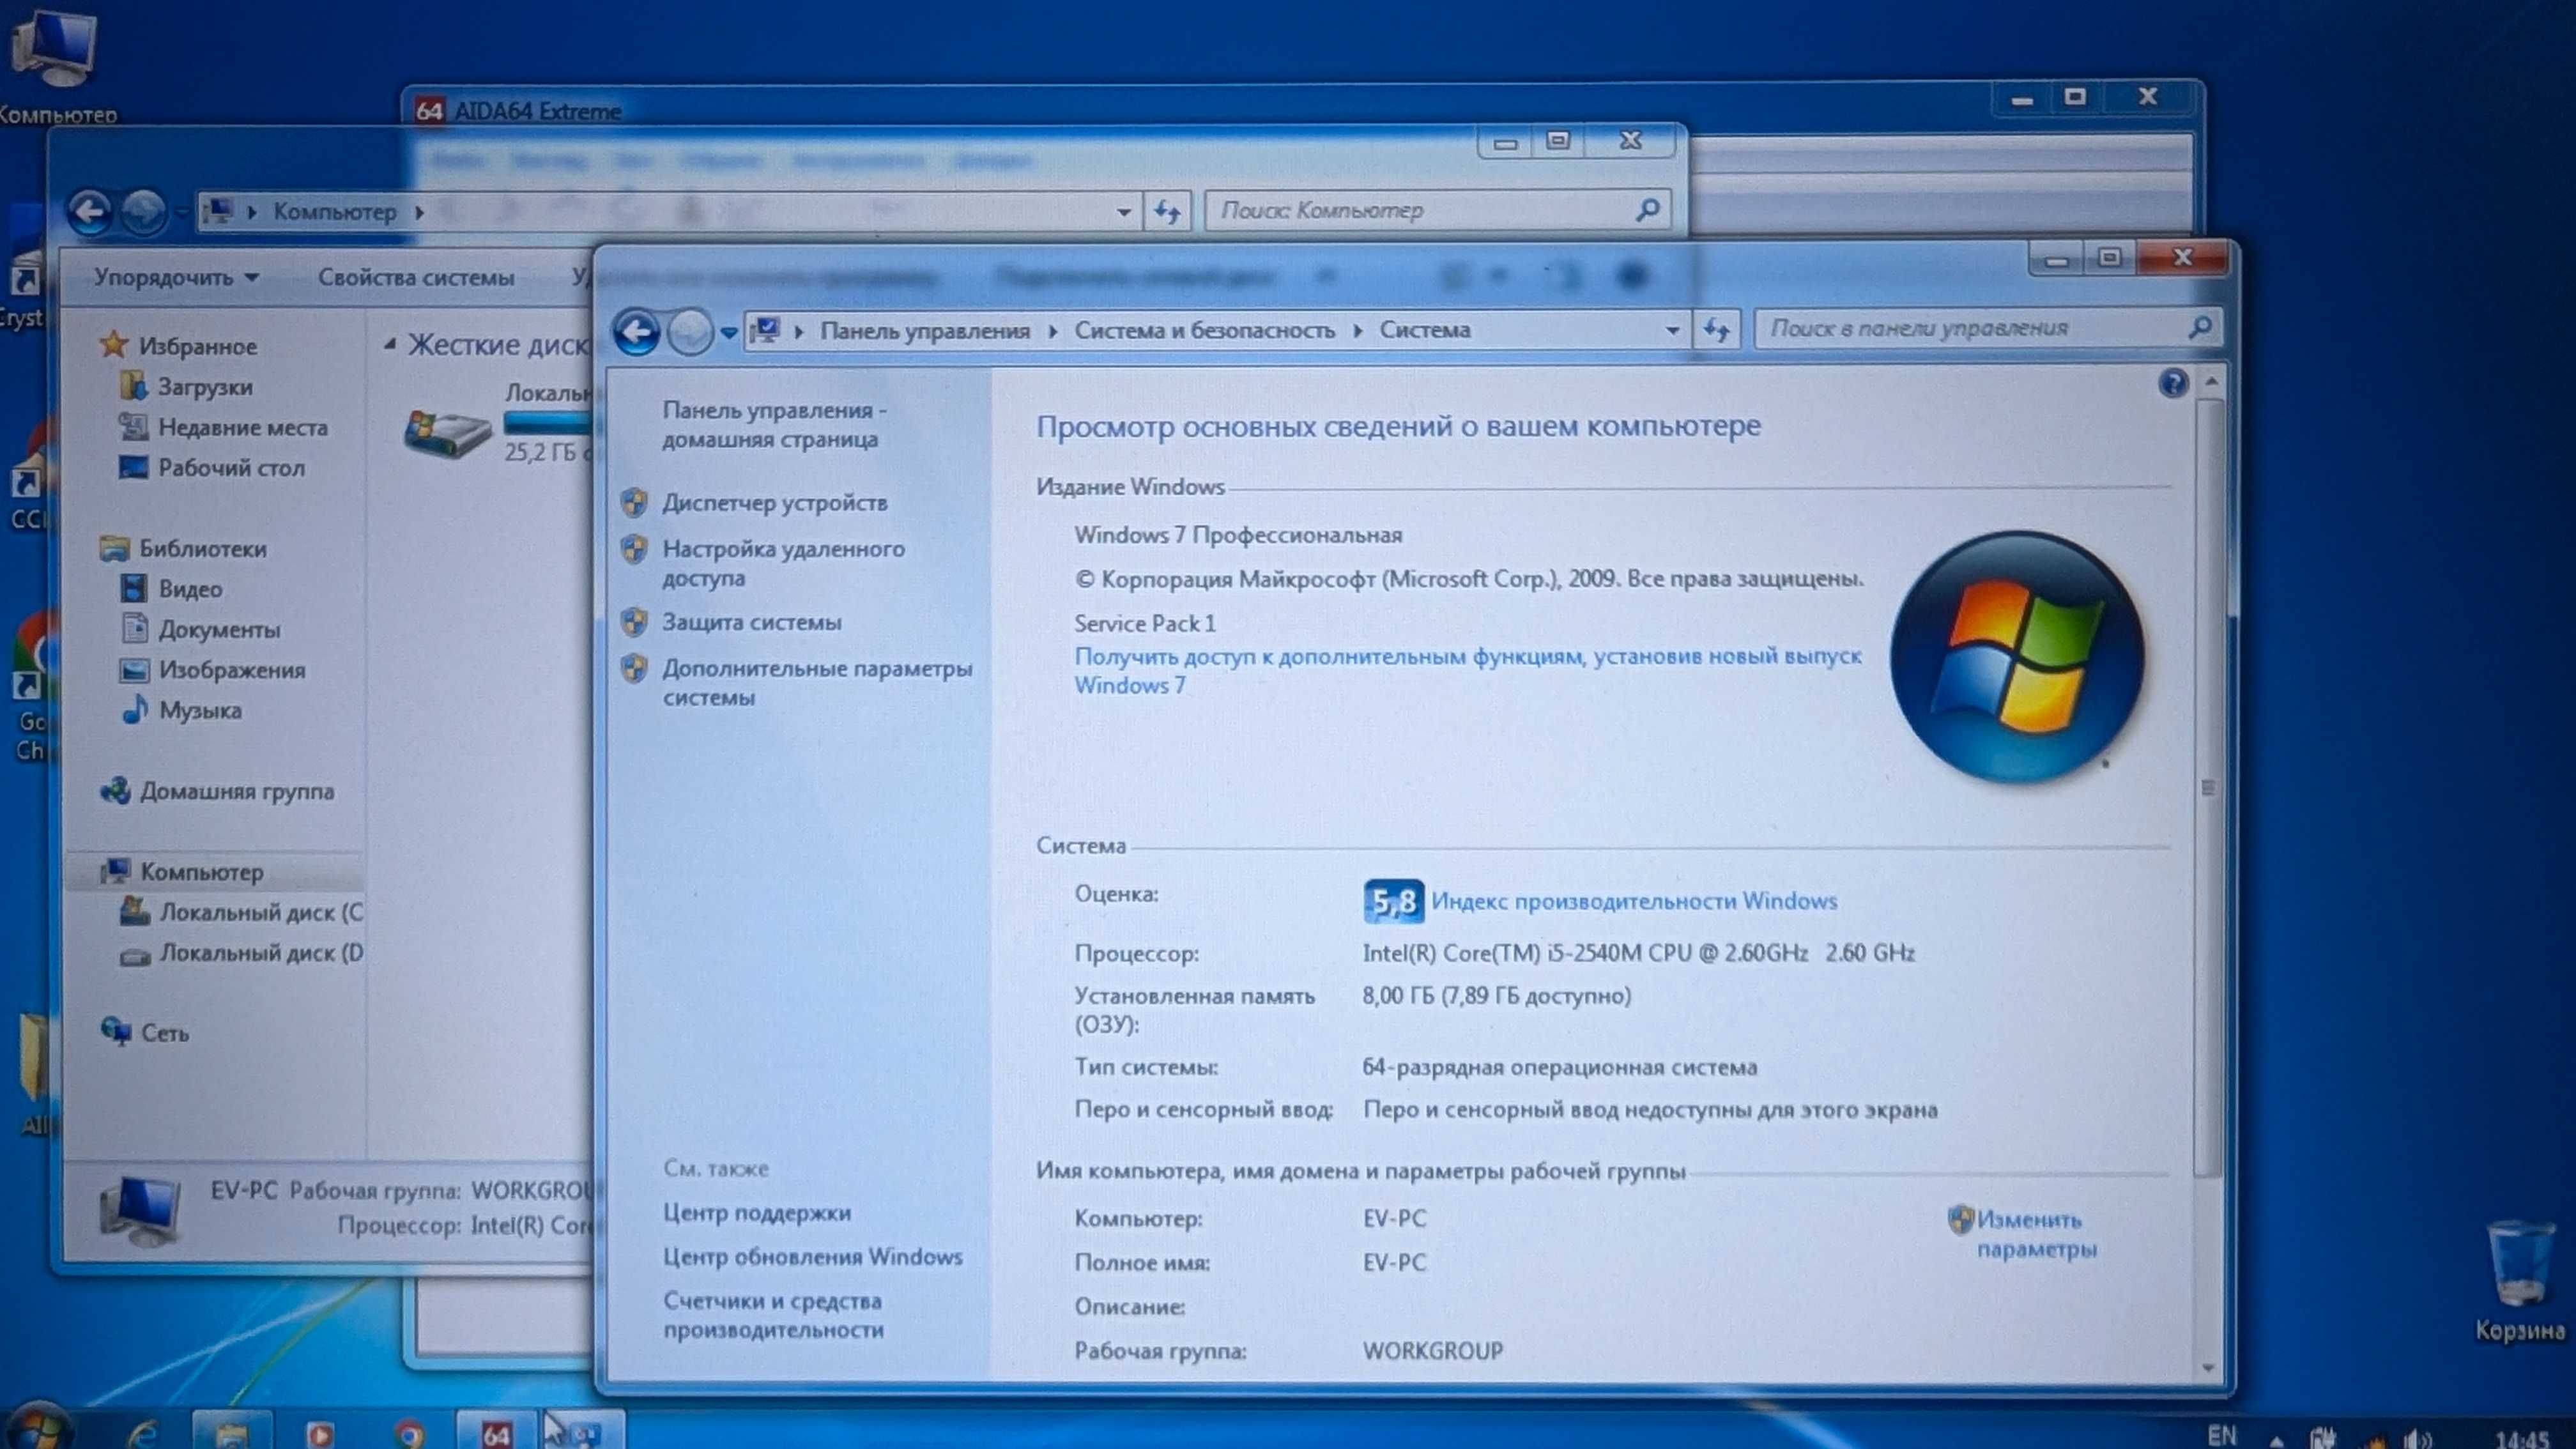Refresh the System control panel address bar

click(1717, 329)
